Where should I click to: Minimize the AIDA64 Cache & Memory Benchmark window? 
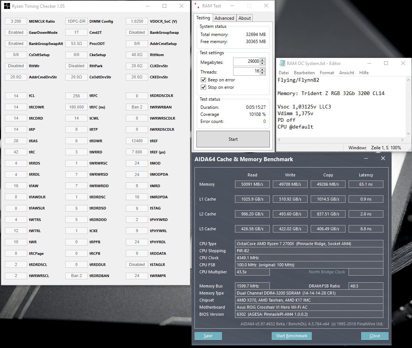(366, 159)
